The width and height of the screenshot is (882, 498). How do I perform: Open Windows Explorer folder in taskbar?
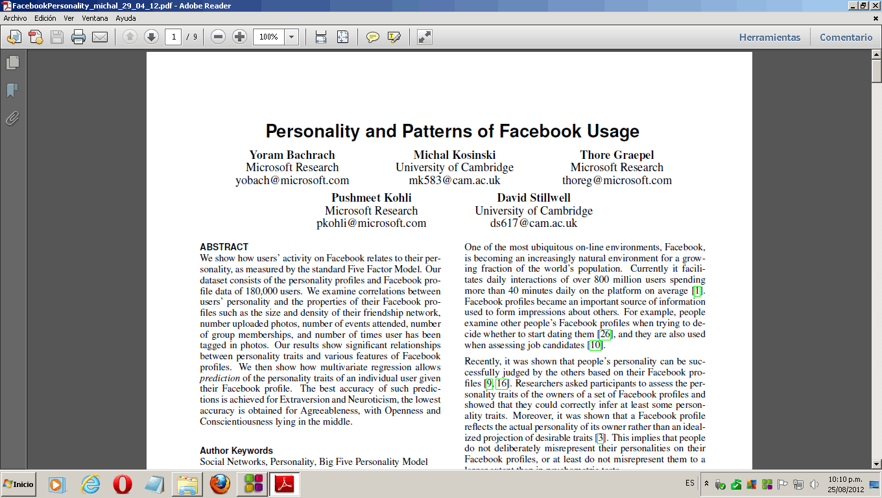tap(187, 484)
